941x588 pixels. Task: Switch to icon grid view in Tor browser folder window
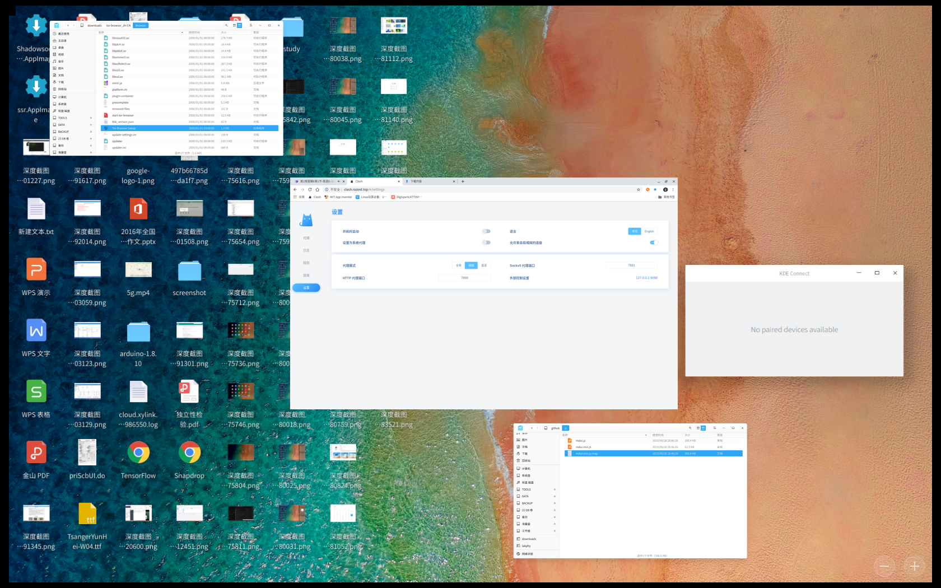click(235, 25)
